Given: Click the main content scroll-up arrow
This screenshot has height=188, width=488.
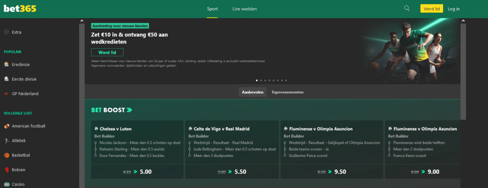Looking at the screenshot, I should (x=463, y=21).
